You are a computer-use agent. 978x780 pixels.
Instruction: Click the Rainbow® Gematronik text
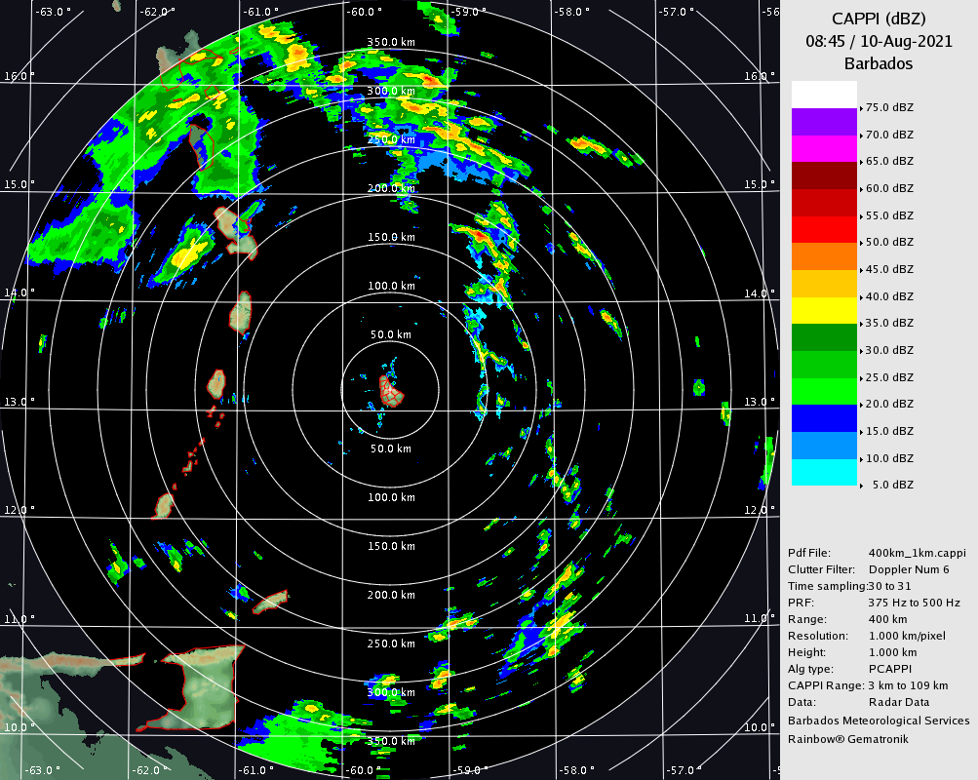(x=847, y=739)
